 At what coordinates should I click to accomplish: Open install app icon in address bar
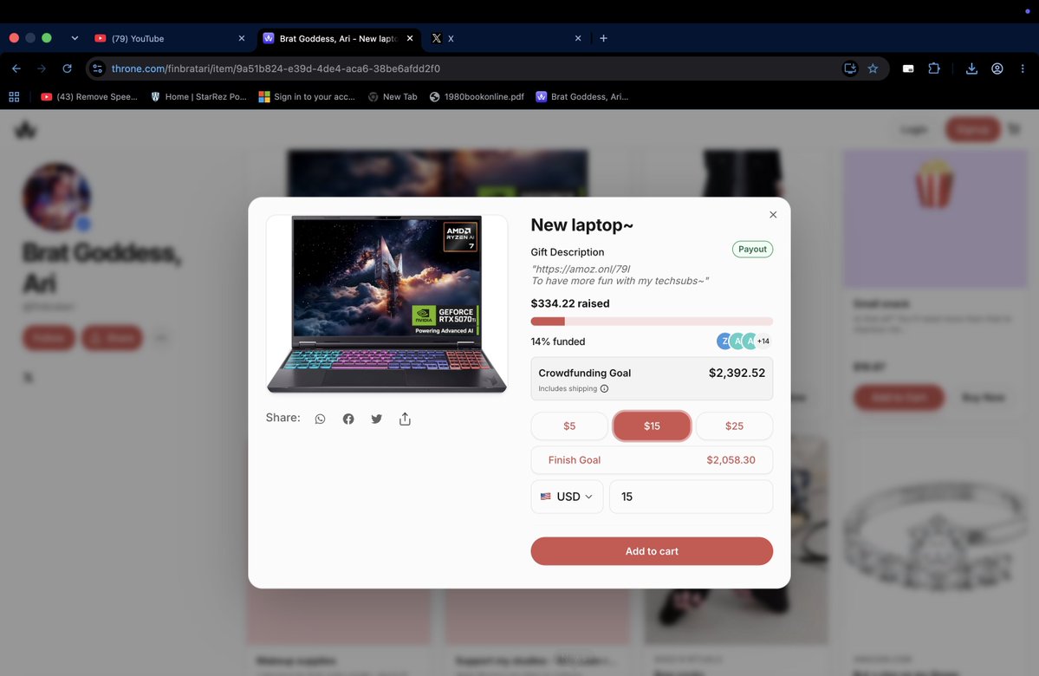[849, 68]
